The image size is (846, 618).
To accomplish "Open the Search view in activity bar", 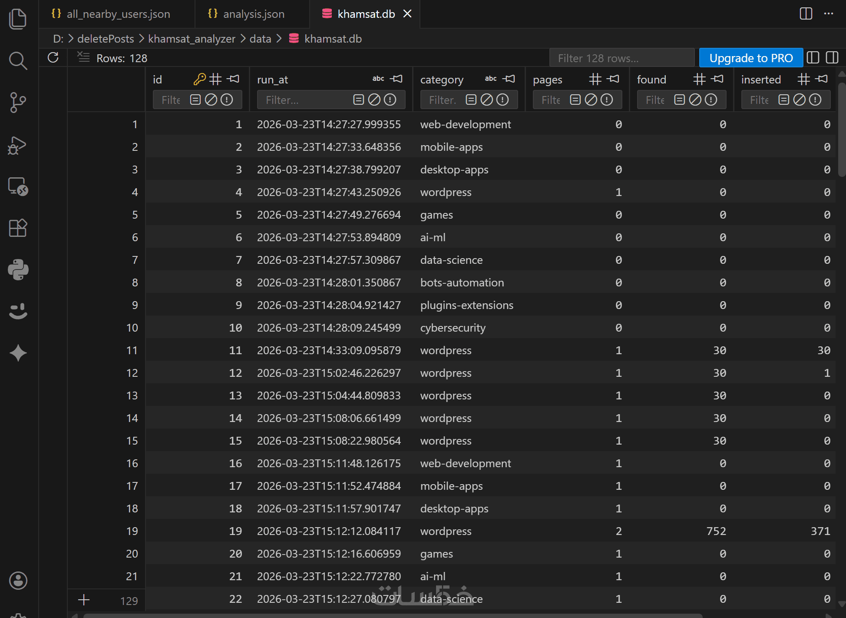I will 18,60.
